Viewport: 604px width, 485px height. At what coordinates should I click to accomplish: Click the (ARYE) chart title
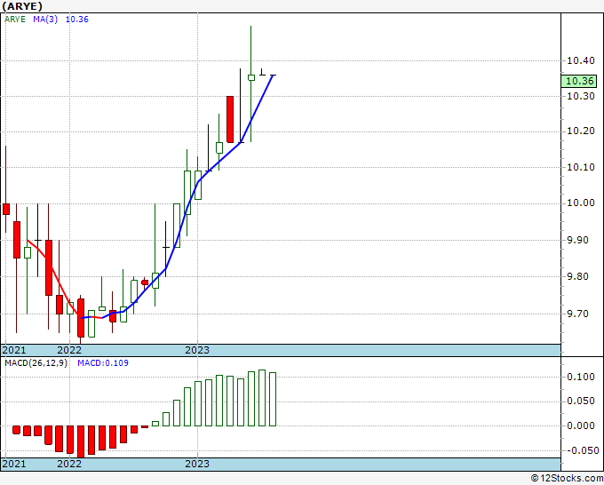22,6
